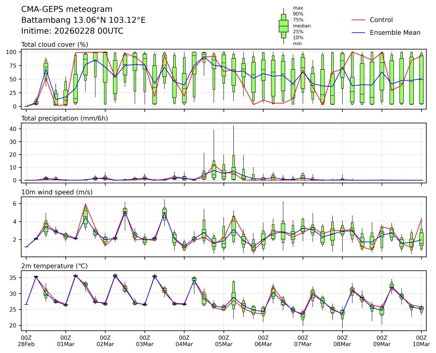
Task: Click the 00Z 05Mar x-axis tick label
Action: point(223,341)
